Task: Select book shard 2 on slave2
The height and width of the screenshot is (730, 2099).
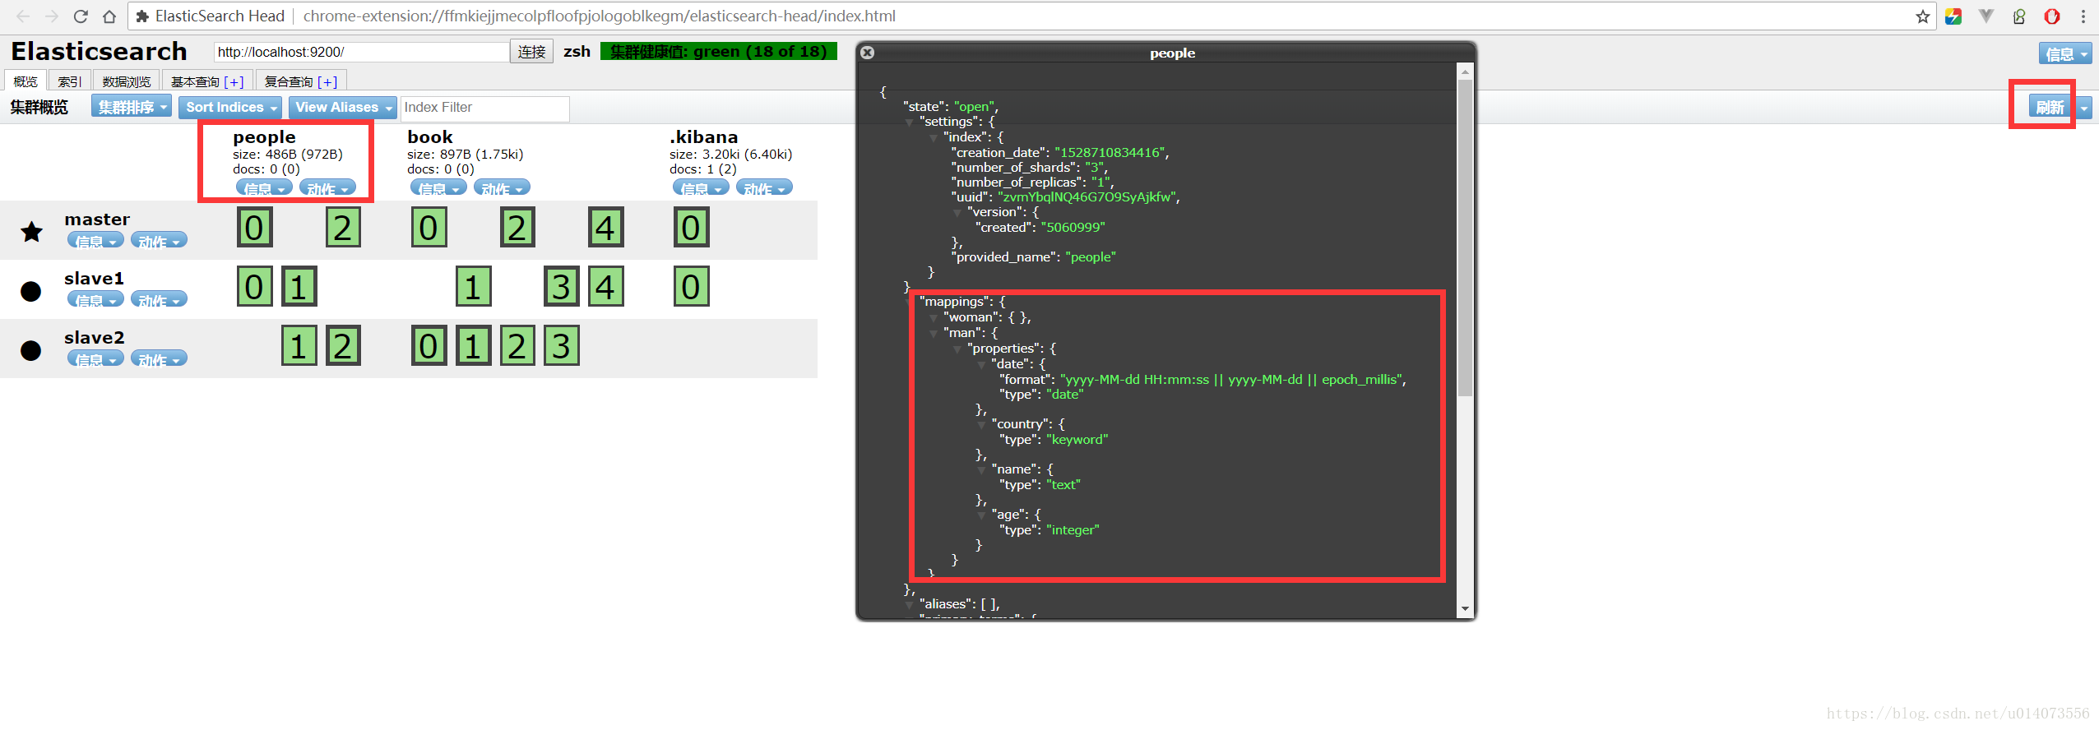Action: coord(517,346)
